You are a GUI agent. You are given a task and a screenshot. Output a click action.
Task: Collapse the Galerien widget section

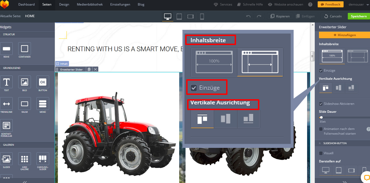(8, 145)
